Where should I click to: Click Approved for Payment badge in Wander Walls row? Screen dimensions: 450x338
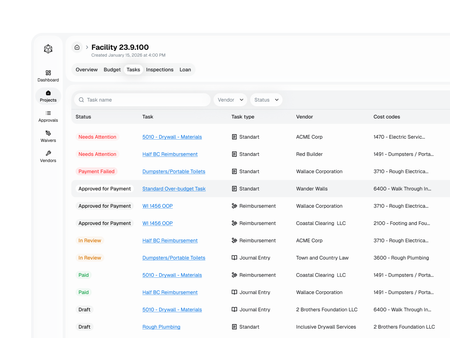(x=105, y=189)
